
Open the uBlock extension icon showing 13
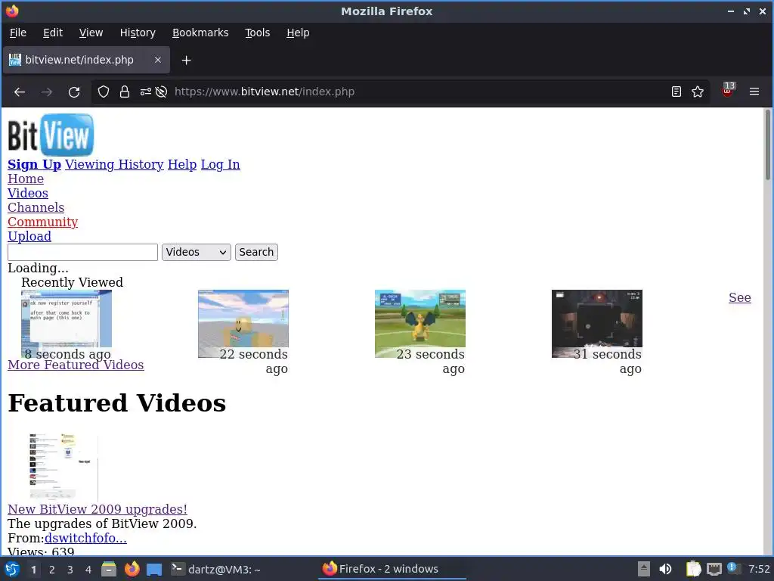tap(728, 91)
